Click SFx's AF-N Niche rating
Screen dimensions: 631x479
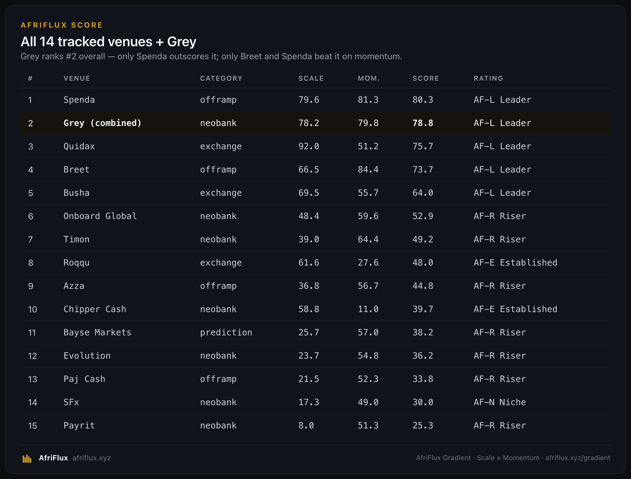click(500, 402)
